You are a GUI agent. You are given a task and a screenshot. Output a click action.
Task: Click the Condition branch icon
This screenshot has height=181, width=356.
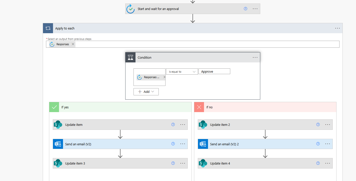click(130, 57)
